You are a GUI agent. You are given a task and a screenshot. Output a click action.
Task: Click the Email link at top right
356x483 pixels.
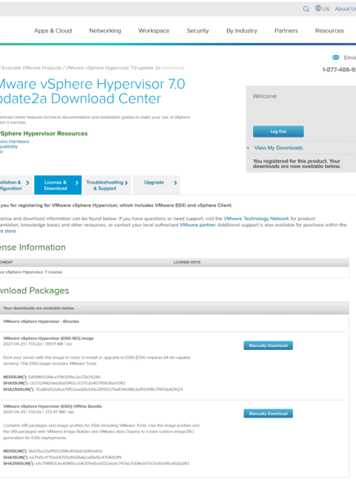(x=349, y=58)
